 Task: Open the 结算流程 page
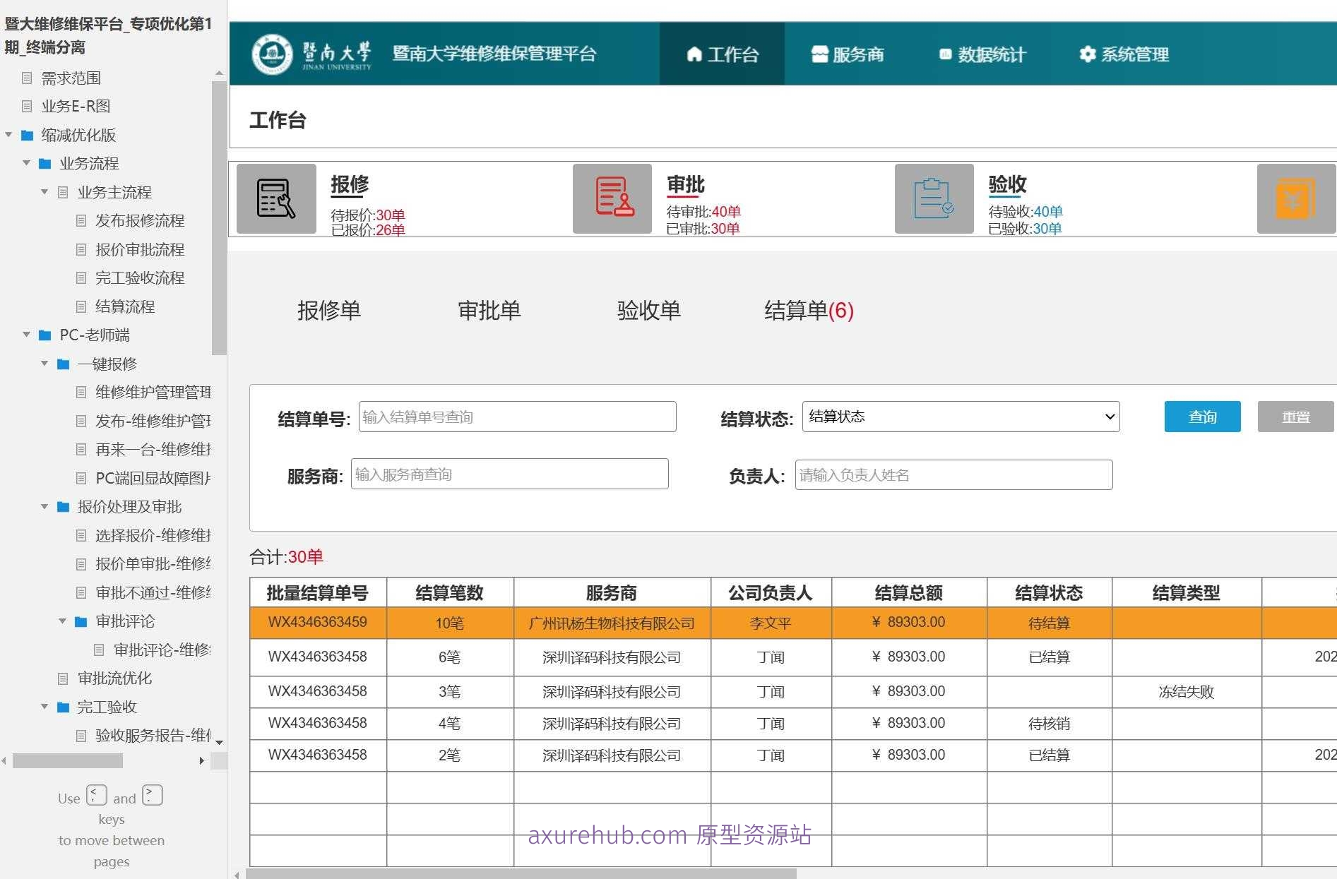click(x=125, y=306)
